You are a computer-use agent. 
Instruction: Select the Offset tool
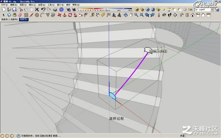pyautogui.click(x=86, y=15)
